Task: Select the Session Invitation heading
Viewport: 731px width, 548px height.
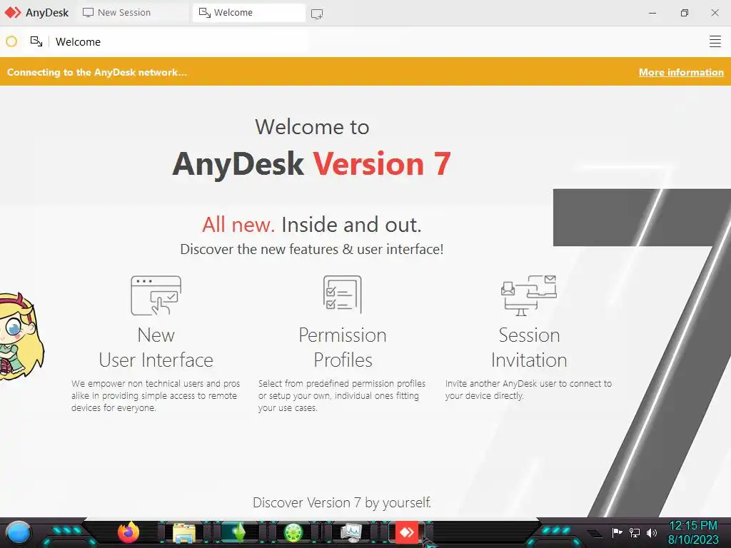Action: point(529,347)
